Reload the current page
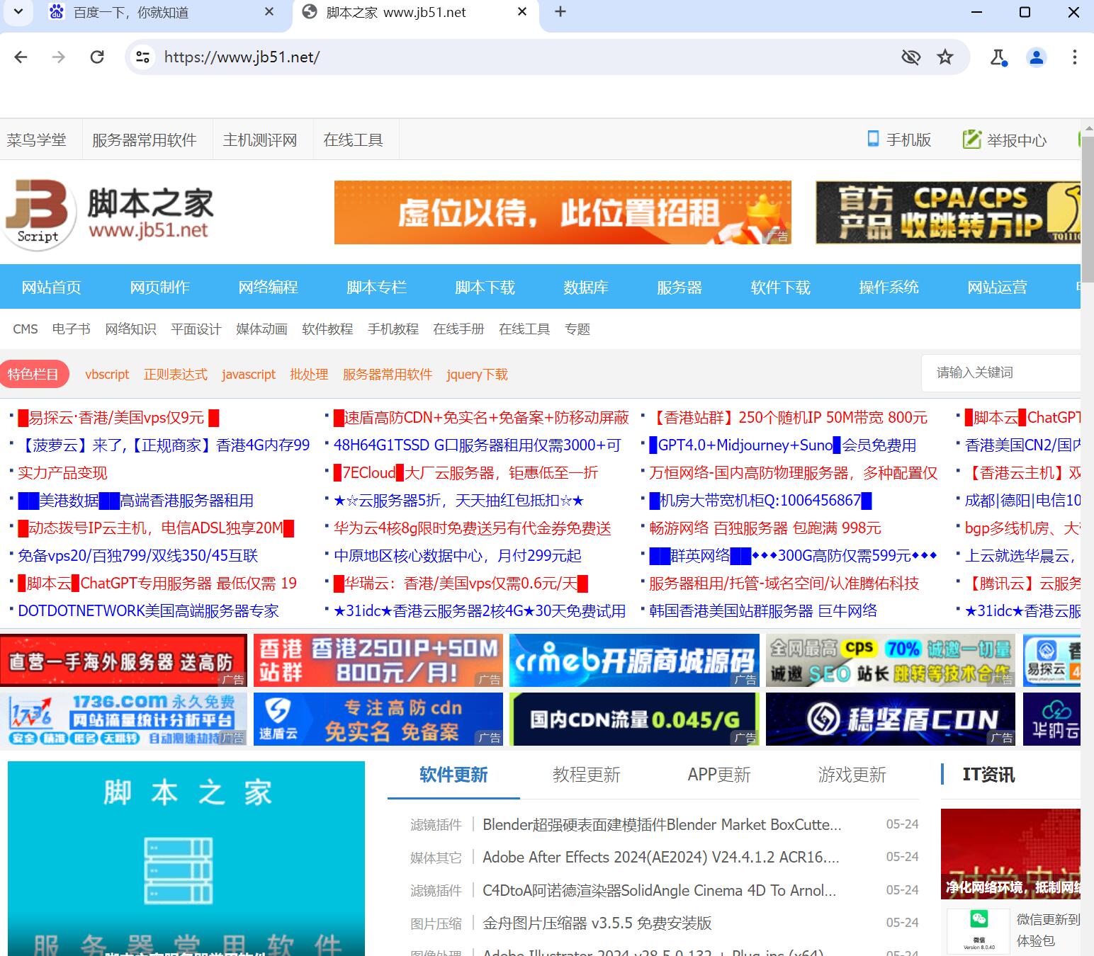Screen dimensions: 1094x956 (97, 57)
